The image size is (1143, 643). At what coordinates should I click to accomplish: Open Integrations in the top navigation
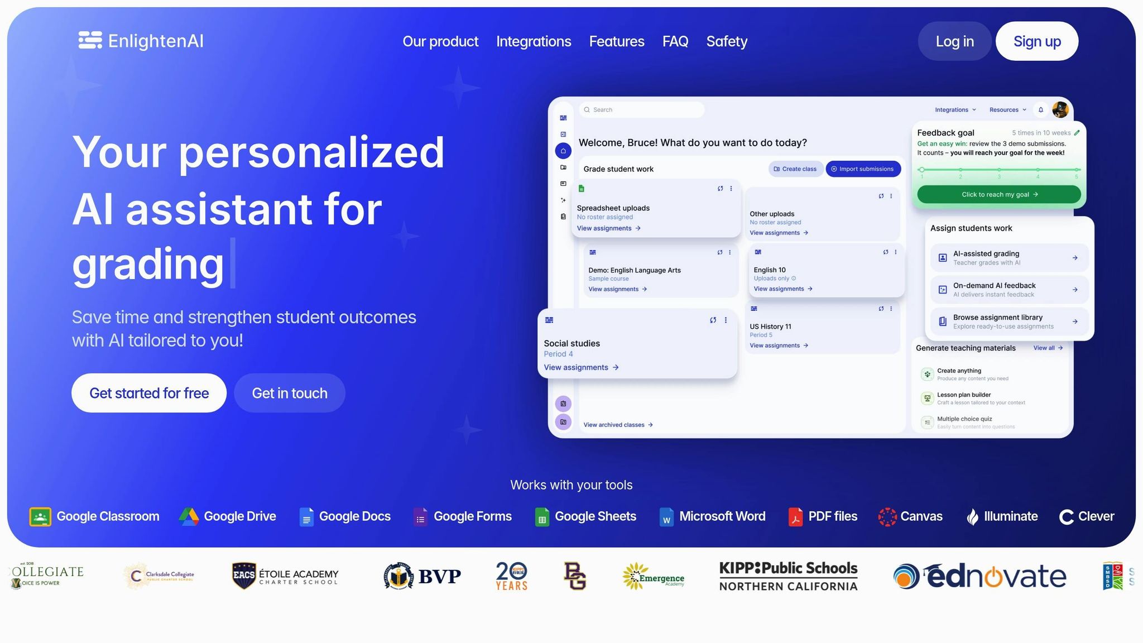(534, 41)
